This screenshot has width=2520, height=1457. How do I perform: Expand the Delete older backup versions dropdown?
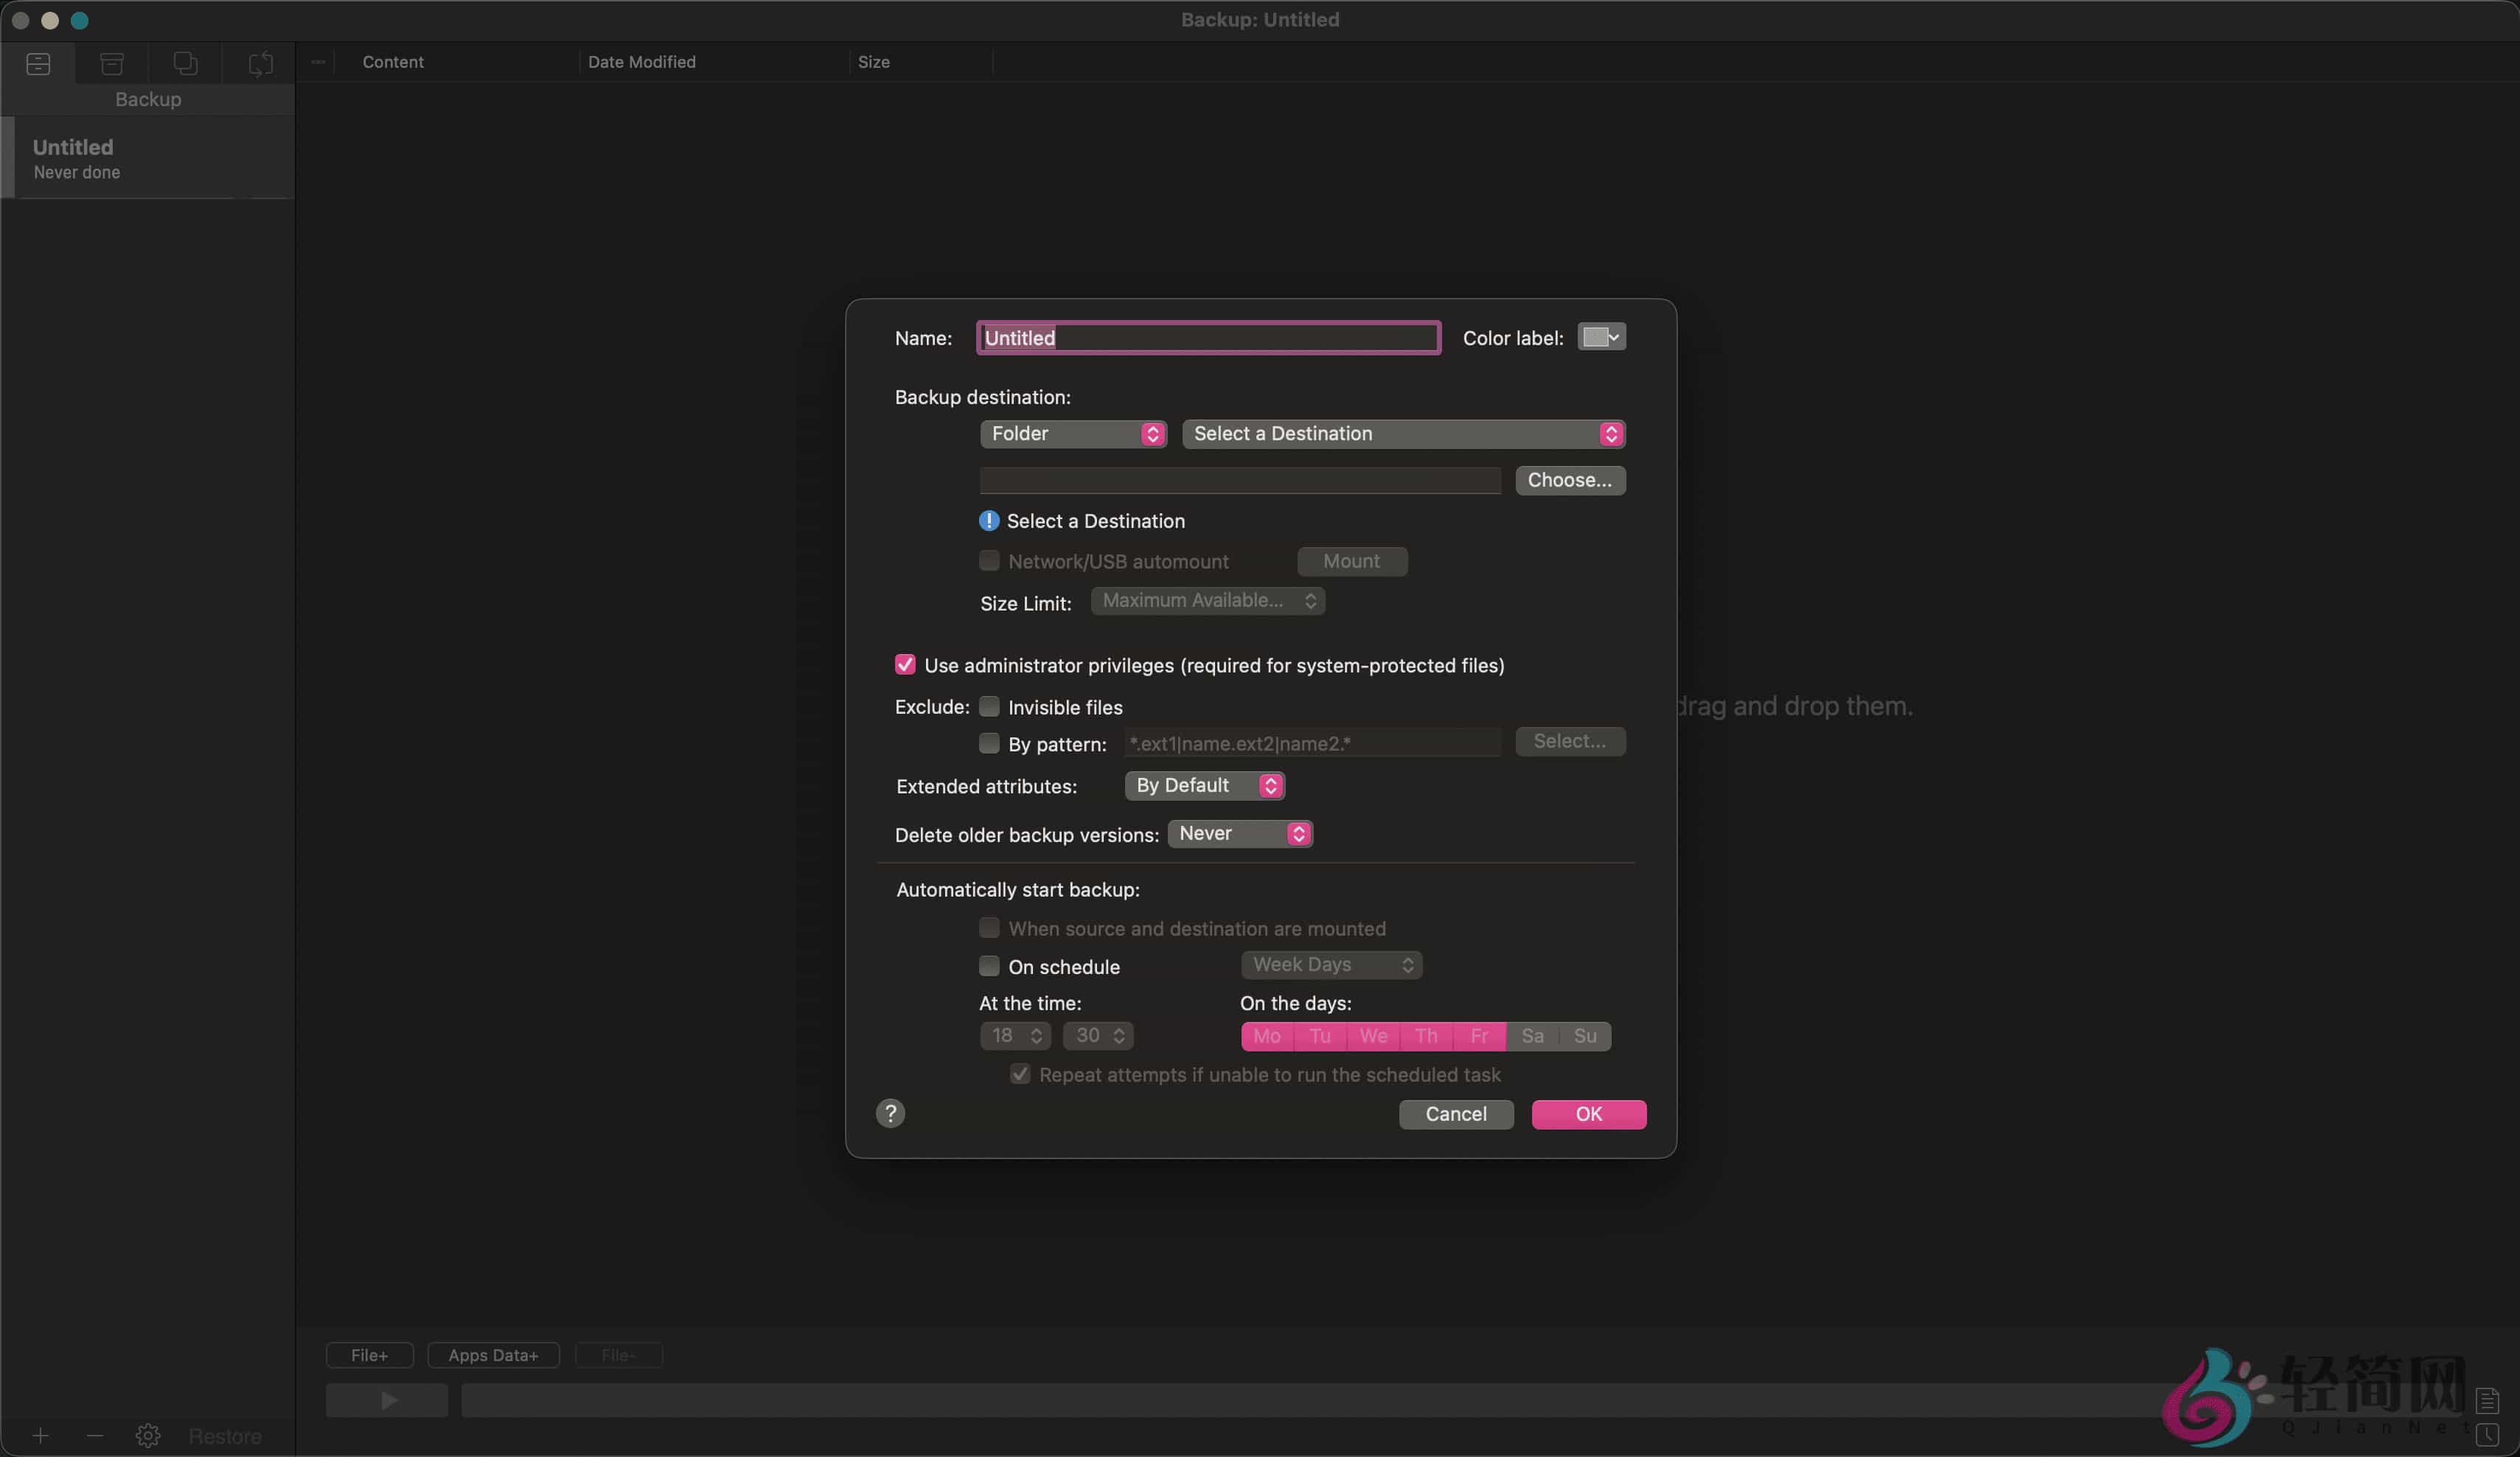1240,834
